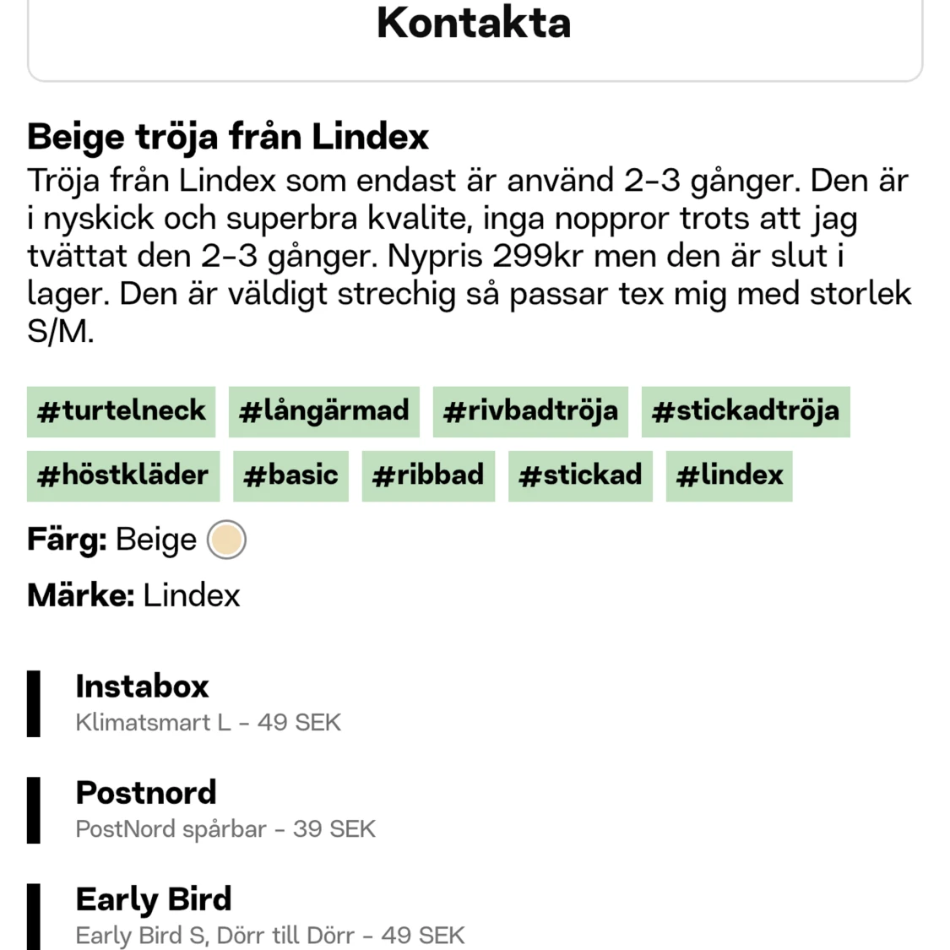Select the #ribbad hashtag

click(428, 475)
